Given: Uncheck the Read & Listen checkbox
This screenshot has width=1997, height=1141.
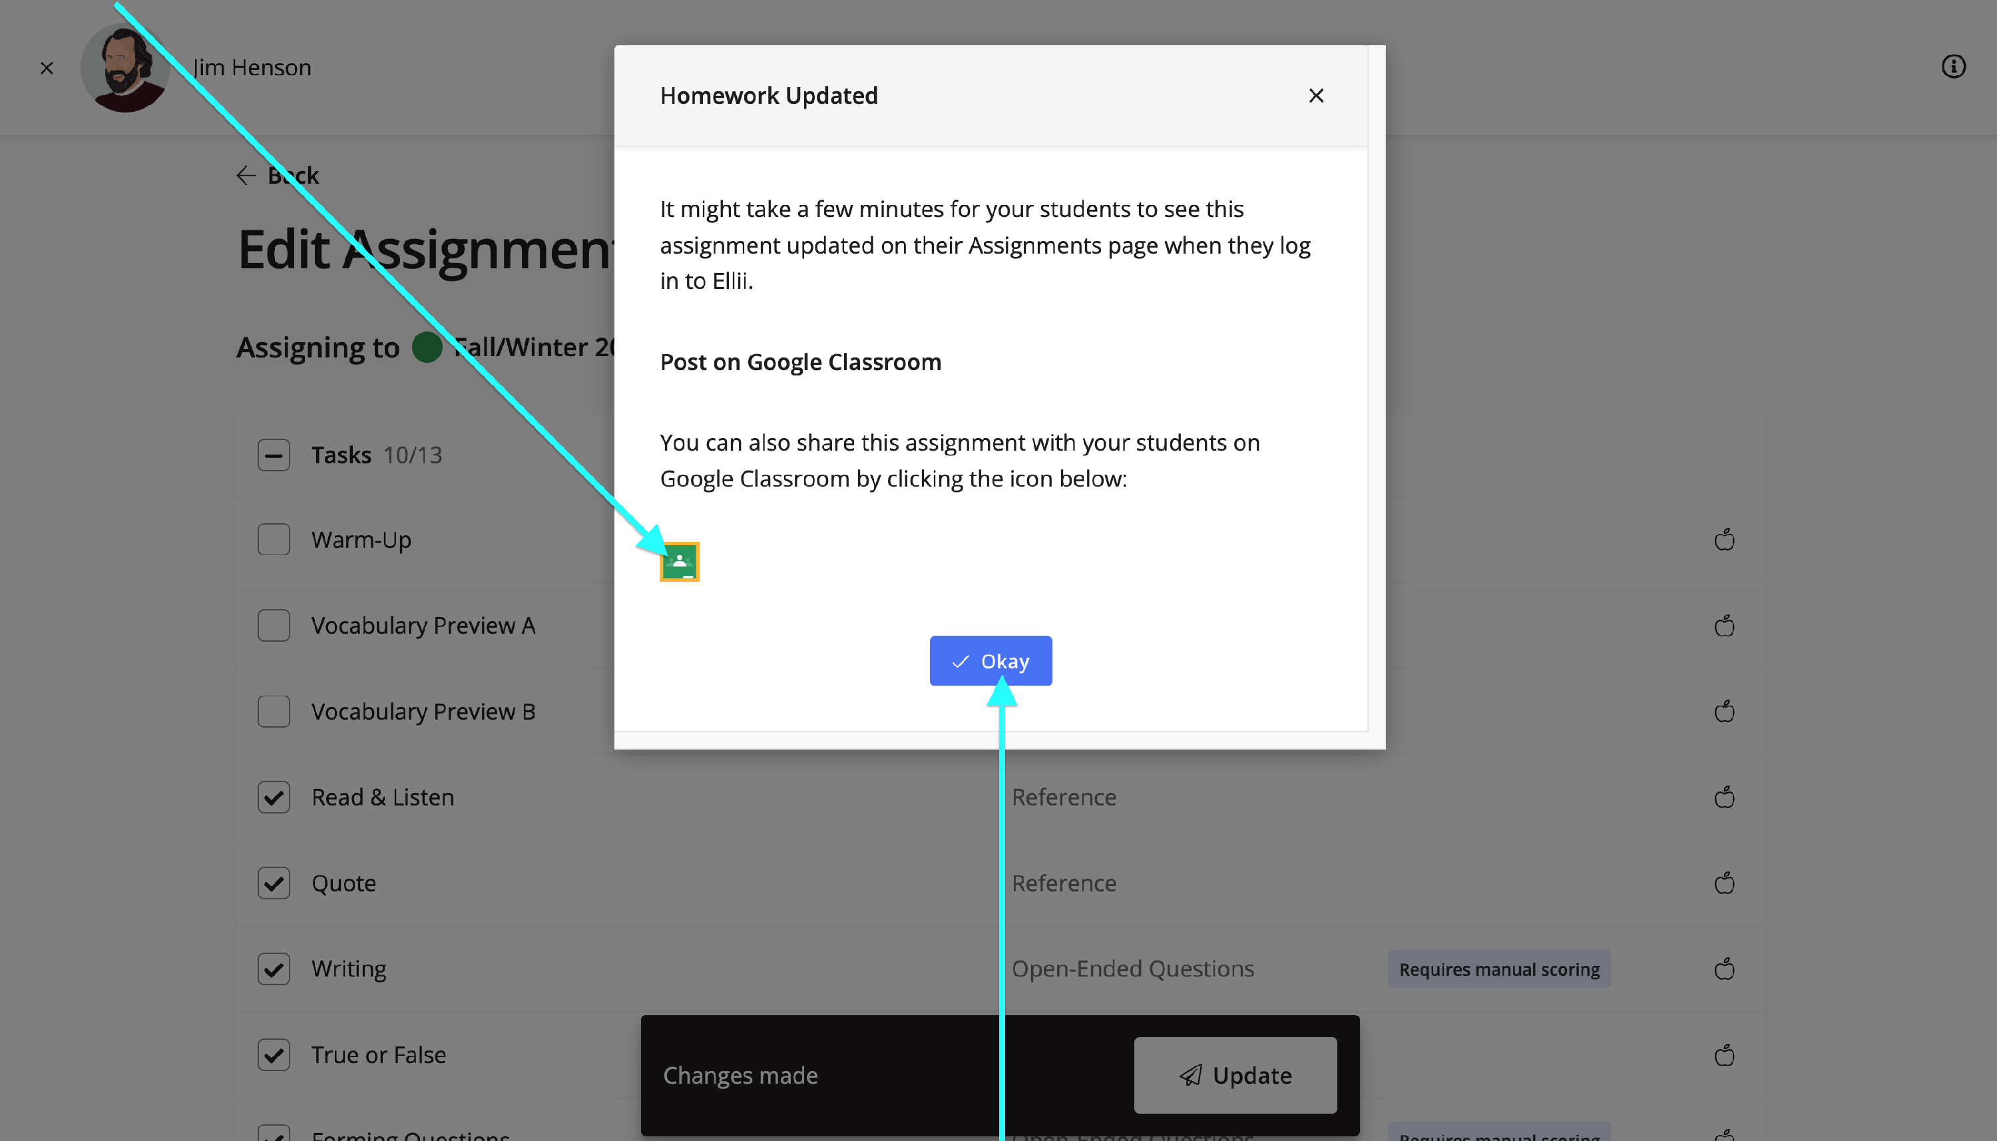Looking at the screenshot, I should (x=274, y=797).
